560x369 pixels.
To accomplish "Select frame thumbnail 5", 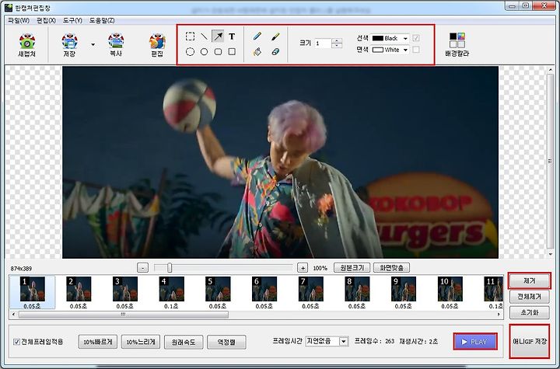I will [218, 292].
